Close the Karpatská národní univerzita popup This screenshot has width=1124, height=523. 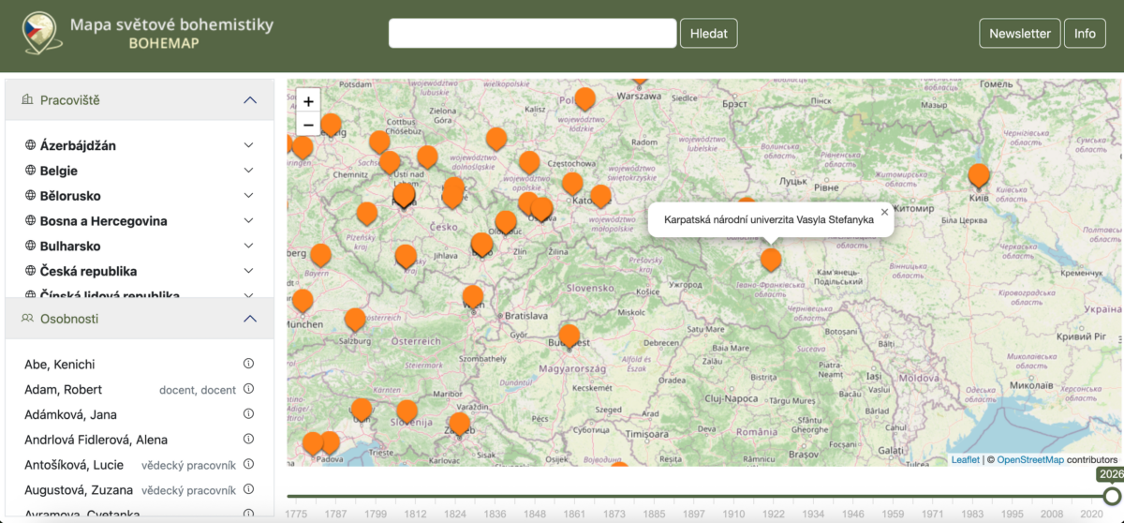tap(884, 212)
